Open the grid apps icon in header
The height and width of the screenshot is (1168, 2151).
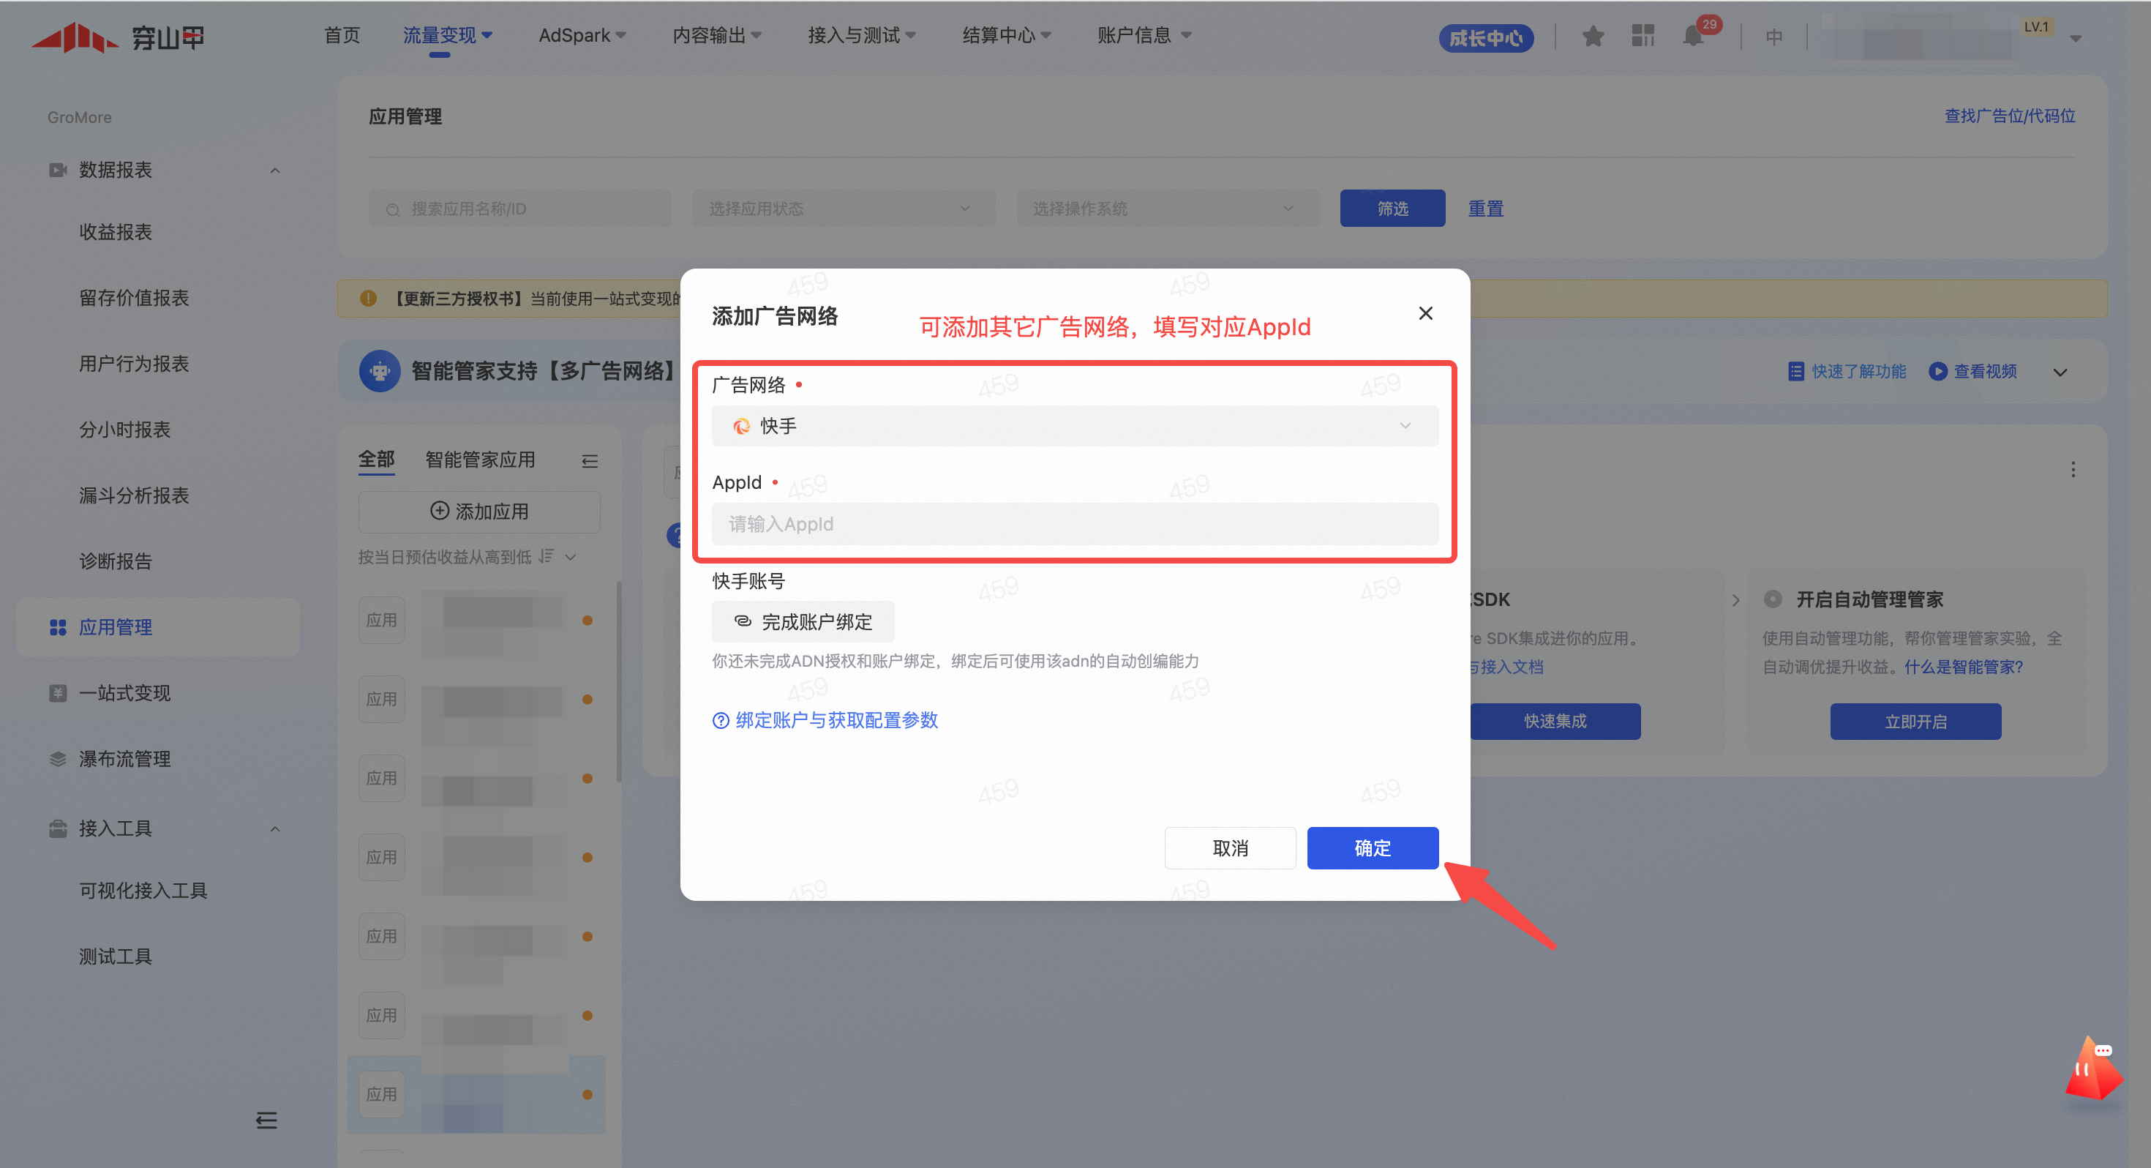point(1643,36)
